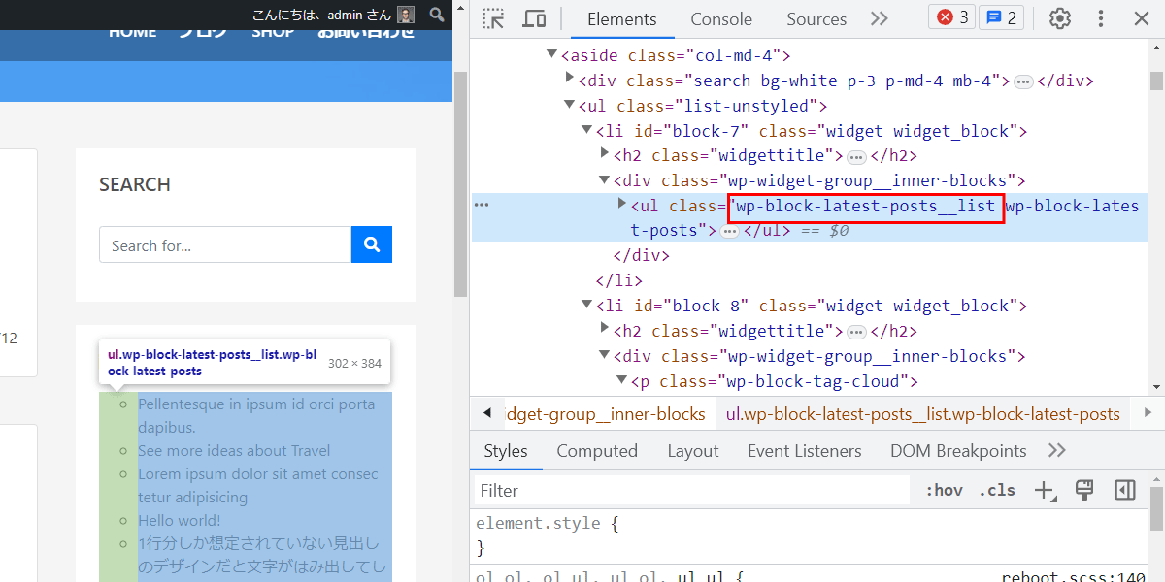Image resolution: width=1165 pixels, height=582 pixels.
Task: Expand the h2 widgettitle in block-7
Action: (x=605, y=154)
